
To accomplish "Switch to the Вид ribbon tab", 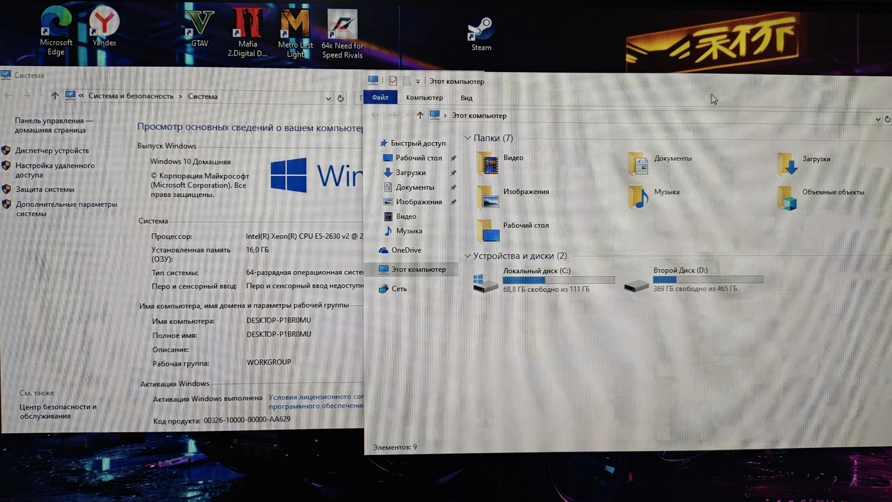I will (466, 98).
